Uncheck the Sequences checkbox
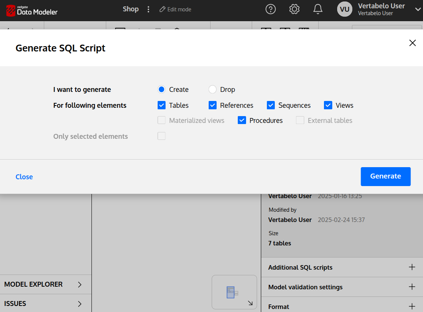423x312 pixels. coord(271,105)
